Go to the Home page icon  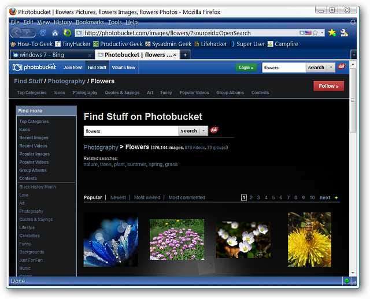click(55, 33)
